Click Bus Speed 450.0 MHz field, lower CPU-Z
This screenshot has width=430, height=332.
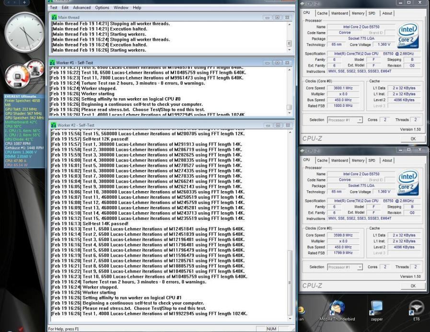coord(343,247)
